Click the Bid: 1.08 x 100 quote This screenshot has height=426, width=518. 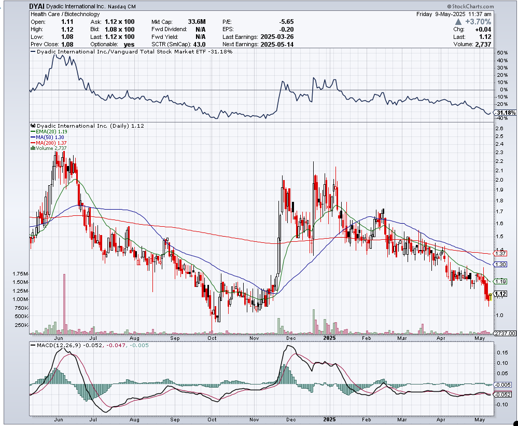[113, 30]
